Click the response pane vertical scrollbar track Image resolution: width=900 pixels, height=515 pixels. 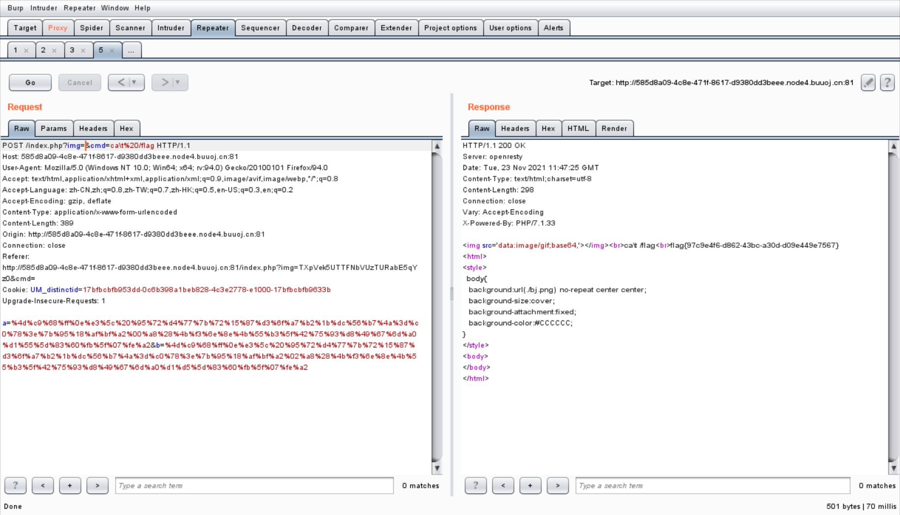coord(894,307)
